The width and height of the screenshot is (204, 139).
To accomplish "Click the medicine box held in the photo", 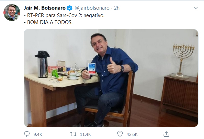I will [92, 69].
